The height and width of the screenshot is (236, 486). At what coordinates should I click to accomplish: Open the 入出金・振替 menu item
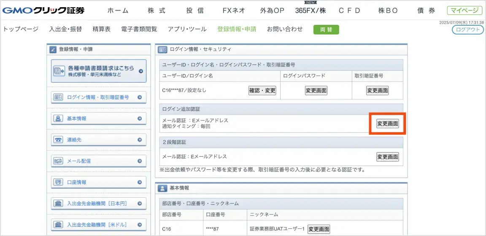coord(65,29)
